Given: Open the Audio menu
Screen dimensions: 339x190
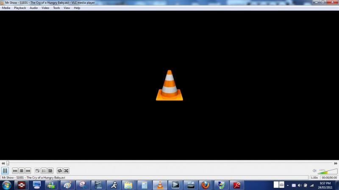Looking at the screenshot, I should pos(33,8).
